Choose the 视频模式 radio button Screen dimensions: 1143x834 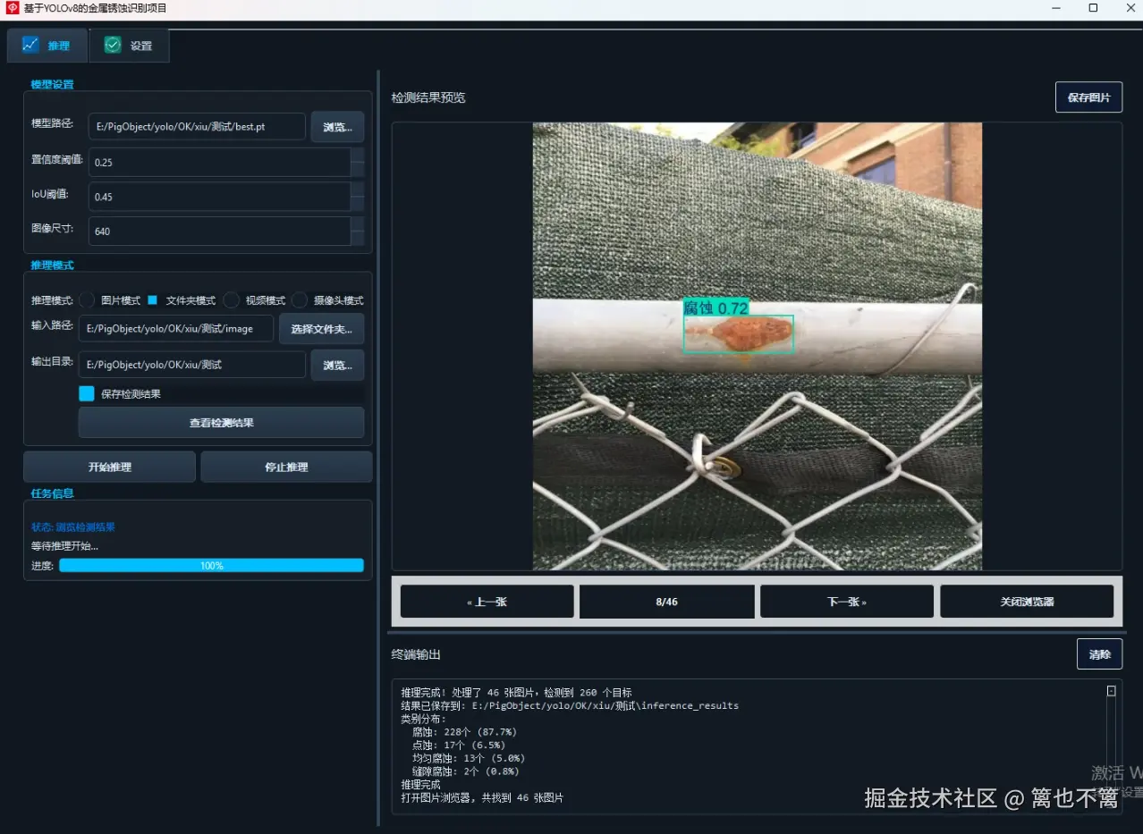pos(232,300)
